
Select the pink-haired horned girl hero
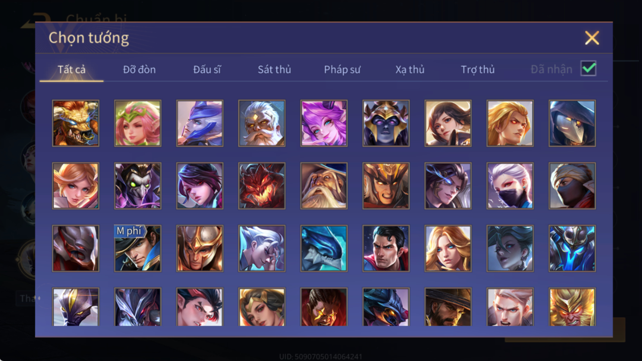pos(324,123)
